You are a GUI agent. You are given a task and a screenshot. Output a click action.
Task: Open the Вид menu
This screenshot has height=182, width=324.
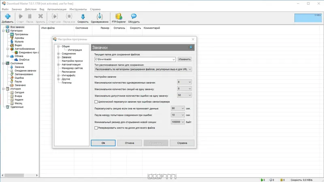pos(42,9)
